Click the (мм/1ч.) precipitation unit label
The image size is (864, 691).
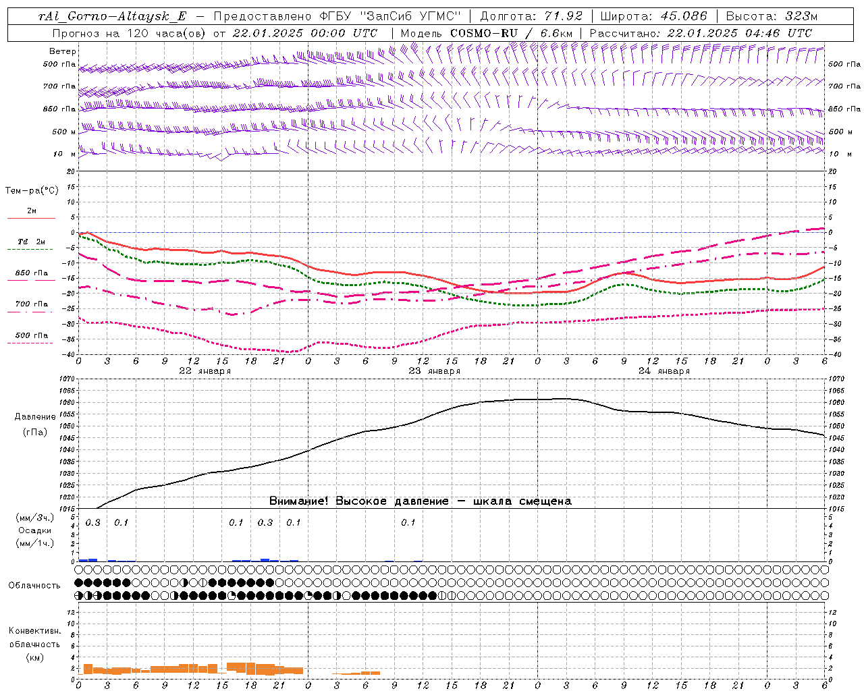pos(35,543)
